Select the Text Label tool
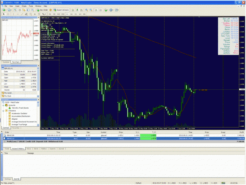The width and height of the screenshot is (246, 185). coord(39,14)
